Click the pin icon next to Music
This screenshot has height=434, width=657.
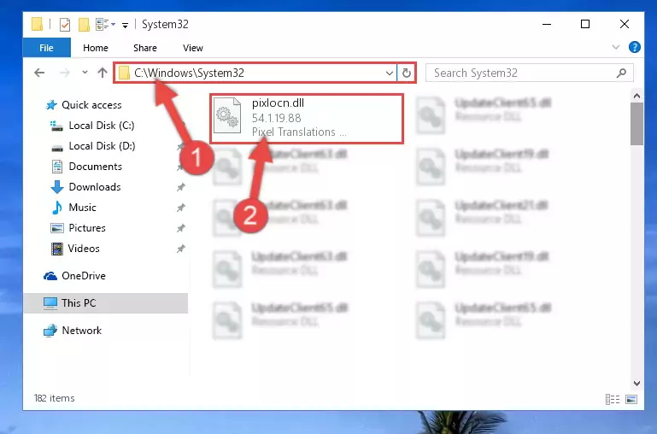coord(180,208)
